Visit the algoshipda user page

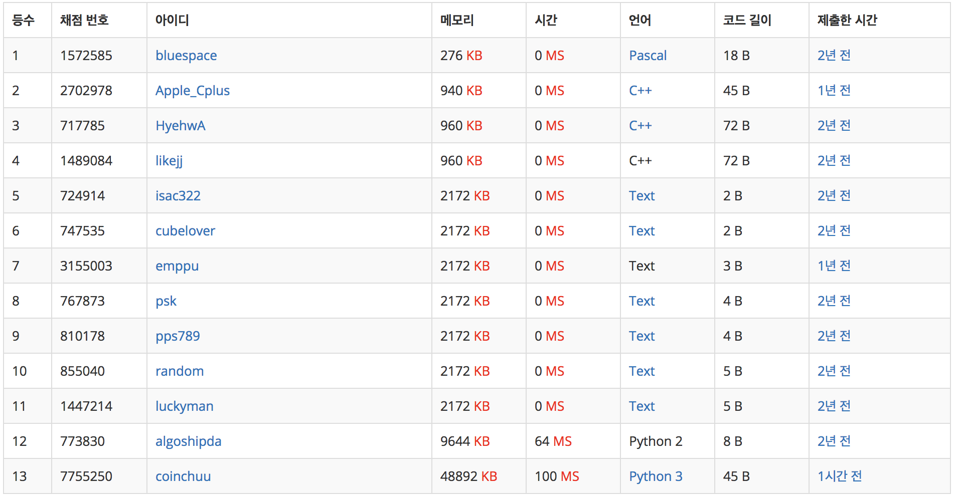pyautogui.click(x=189, y=441)
